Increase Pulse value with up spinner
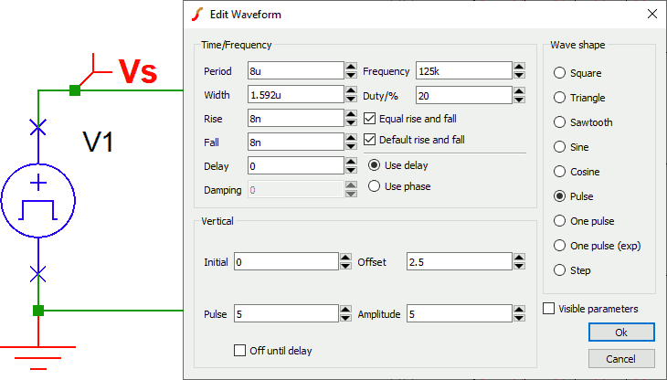 coord(346,310)
